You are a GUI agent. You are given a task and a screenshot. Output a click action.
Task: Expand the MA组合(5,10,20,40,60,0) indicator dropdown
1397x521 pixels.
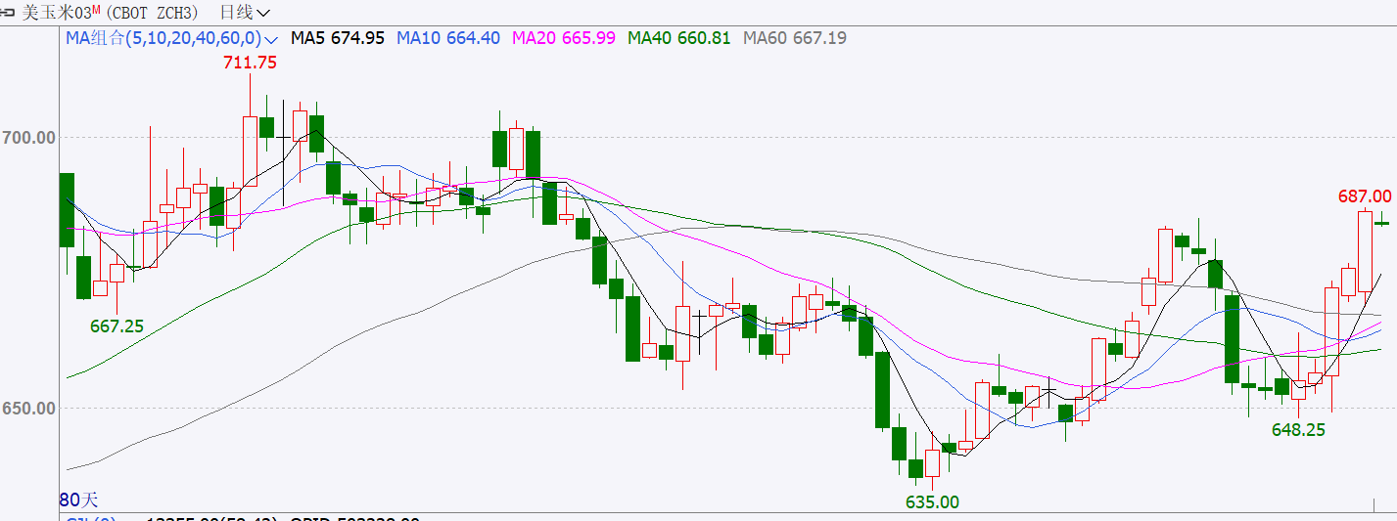[172, 38]
